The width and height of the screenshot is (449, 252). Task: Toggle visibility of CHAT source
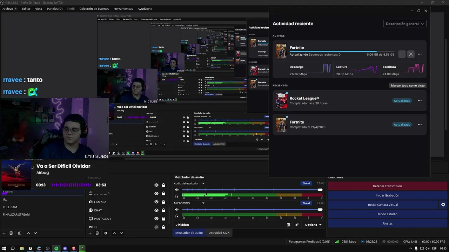[x=156, y=210]
